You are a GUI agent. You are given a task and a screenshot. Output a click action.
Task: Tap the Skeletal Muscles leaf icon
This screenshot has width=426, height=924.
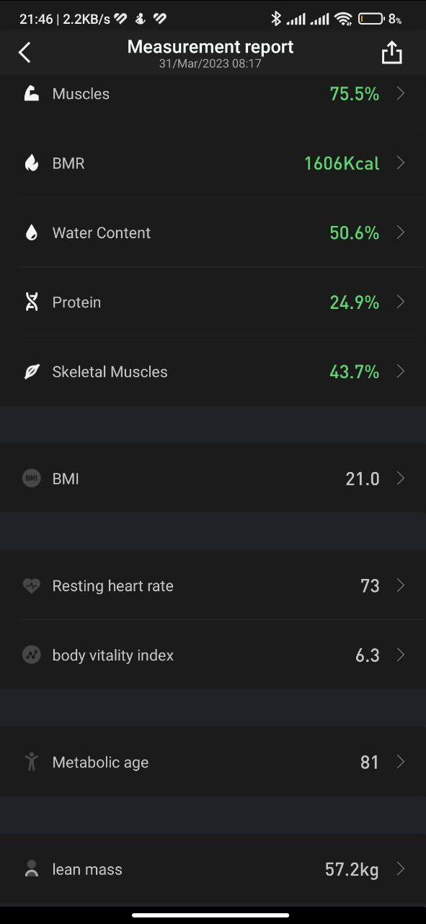tap(31, 372)
